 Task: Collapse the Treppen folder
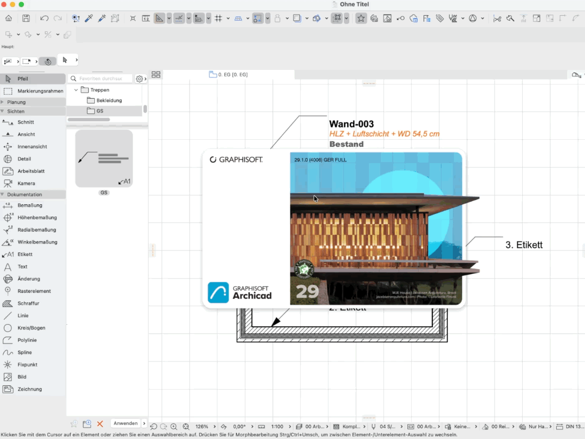click(76, 90)
